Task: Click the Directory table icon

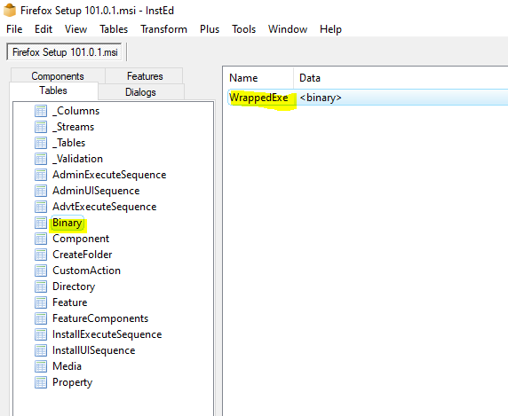Action: [x=41, y=286]
